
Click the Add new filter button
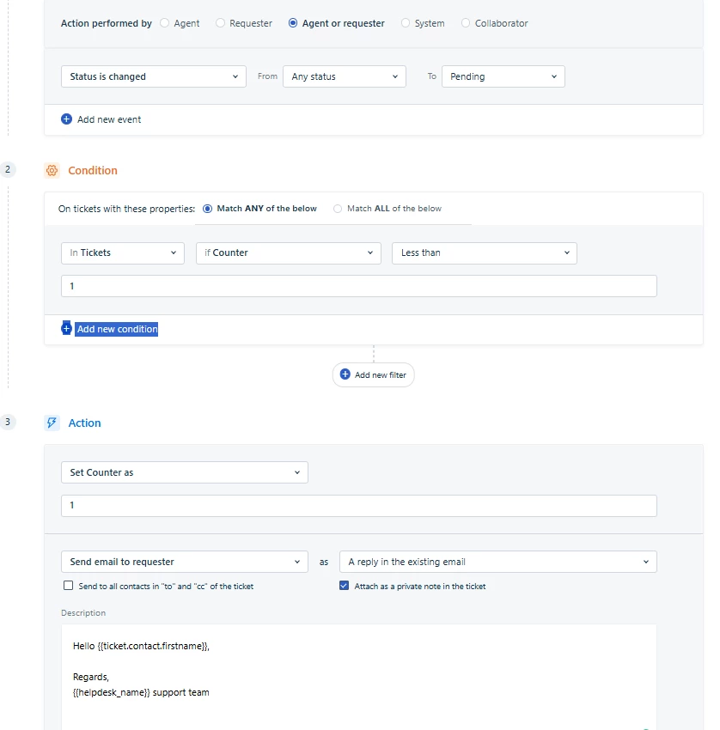coord(374,374)
